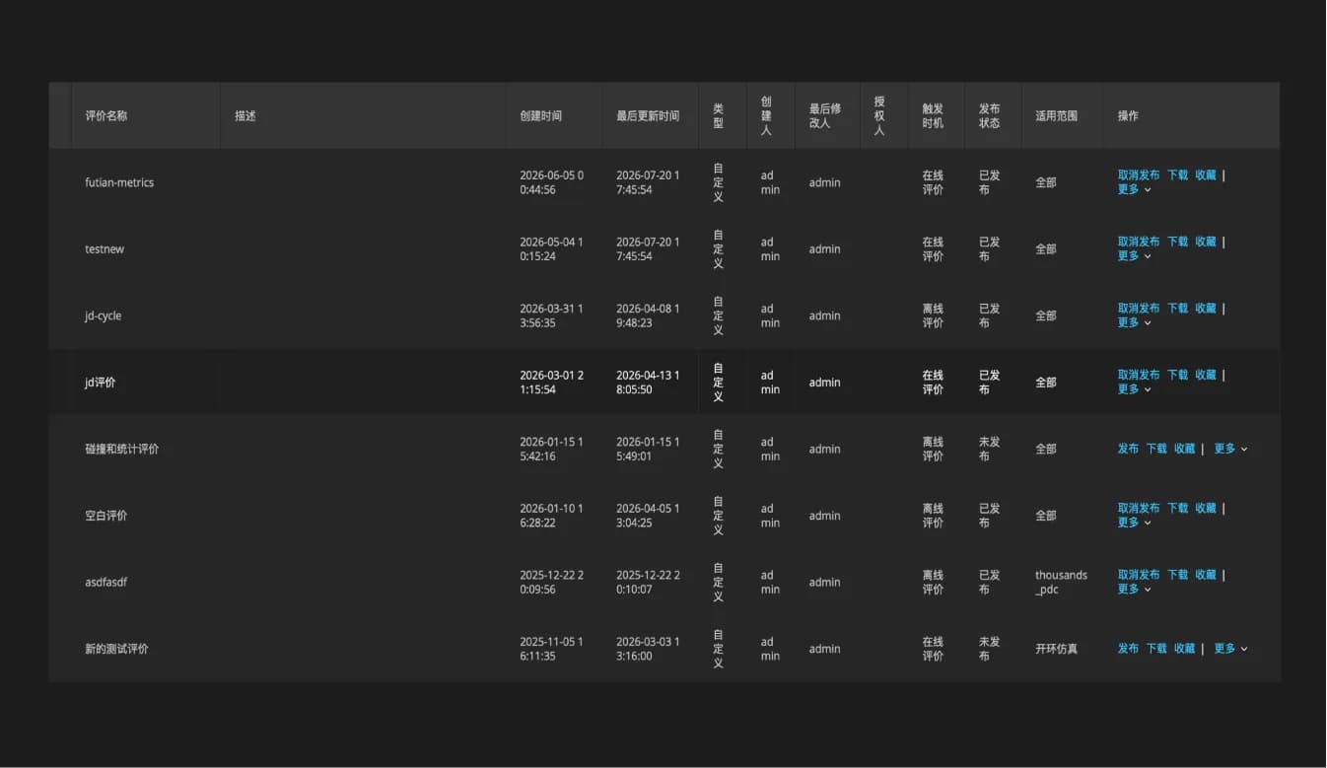This screenshot has height=768, width=1327.
Task: Open 更多 dropdown for 新的测试评价
Action: (x=1230, y=649)
